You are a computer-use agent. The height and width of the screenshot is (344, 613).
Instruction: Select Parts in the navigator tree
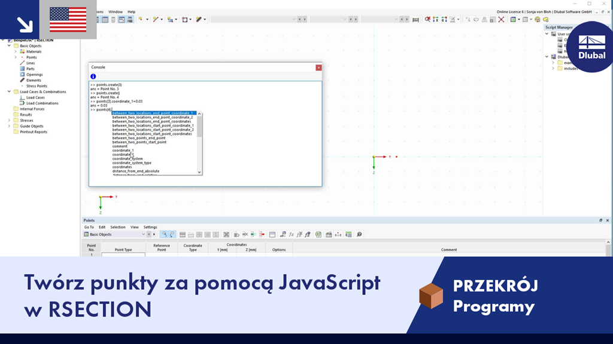[x=30, y=69]
